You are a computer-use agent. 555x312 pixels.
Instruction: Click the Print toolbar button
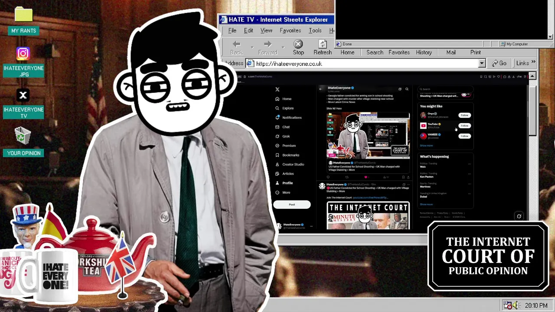pyautogui.click(x=475, y=52)
